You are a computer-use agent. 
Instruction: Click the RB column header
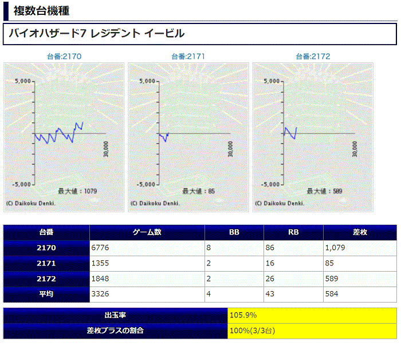click(x=293, y=233)
